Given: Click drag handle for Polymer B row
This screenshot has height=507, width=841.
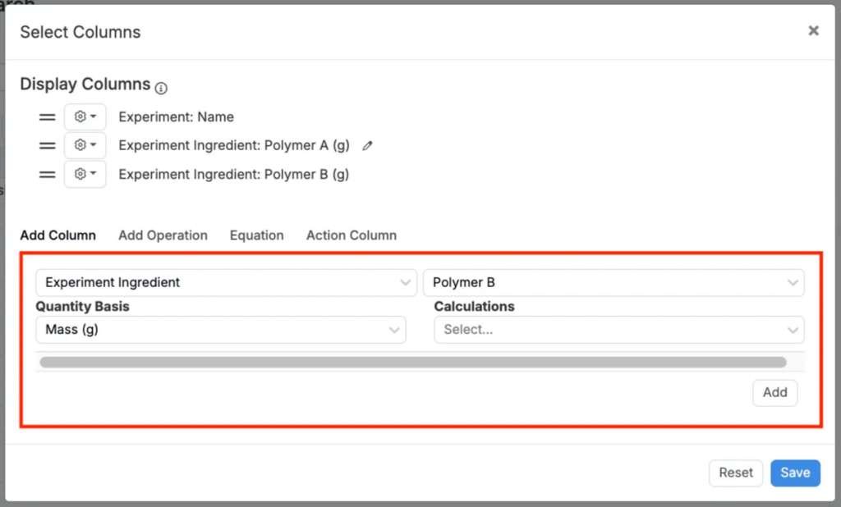Looking at the screenshot, I should pyautogui.click(x=47, y=175).
